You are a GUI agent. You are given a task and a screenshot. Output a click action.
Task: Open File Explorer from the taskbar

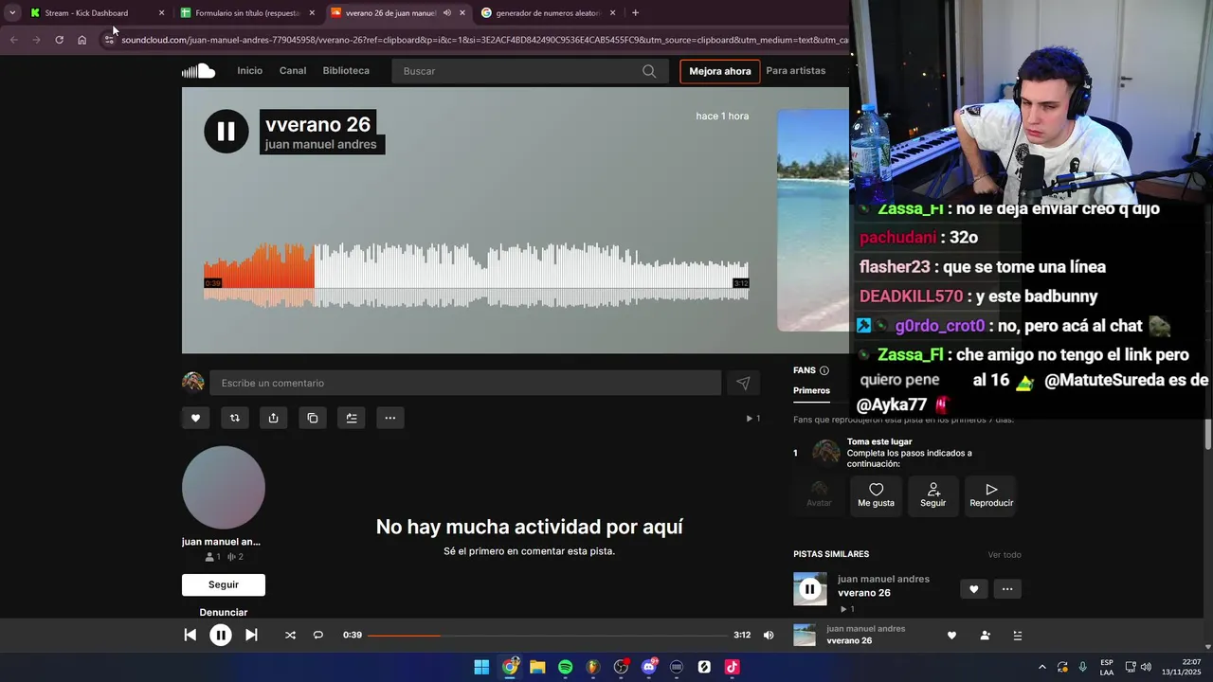[537, 667]
